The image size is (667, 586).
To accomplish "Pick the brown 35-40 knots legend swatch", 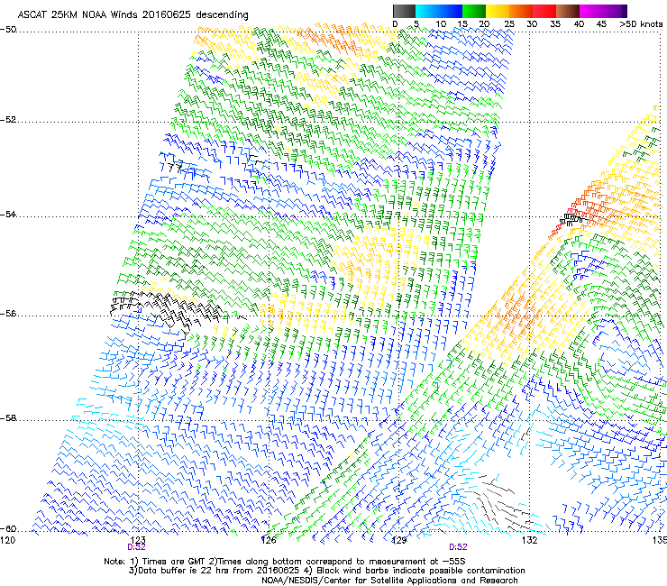I will (568, 11).
